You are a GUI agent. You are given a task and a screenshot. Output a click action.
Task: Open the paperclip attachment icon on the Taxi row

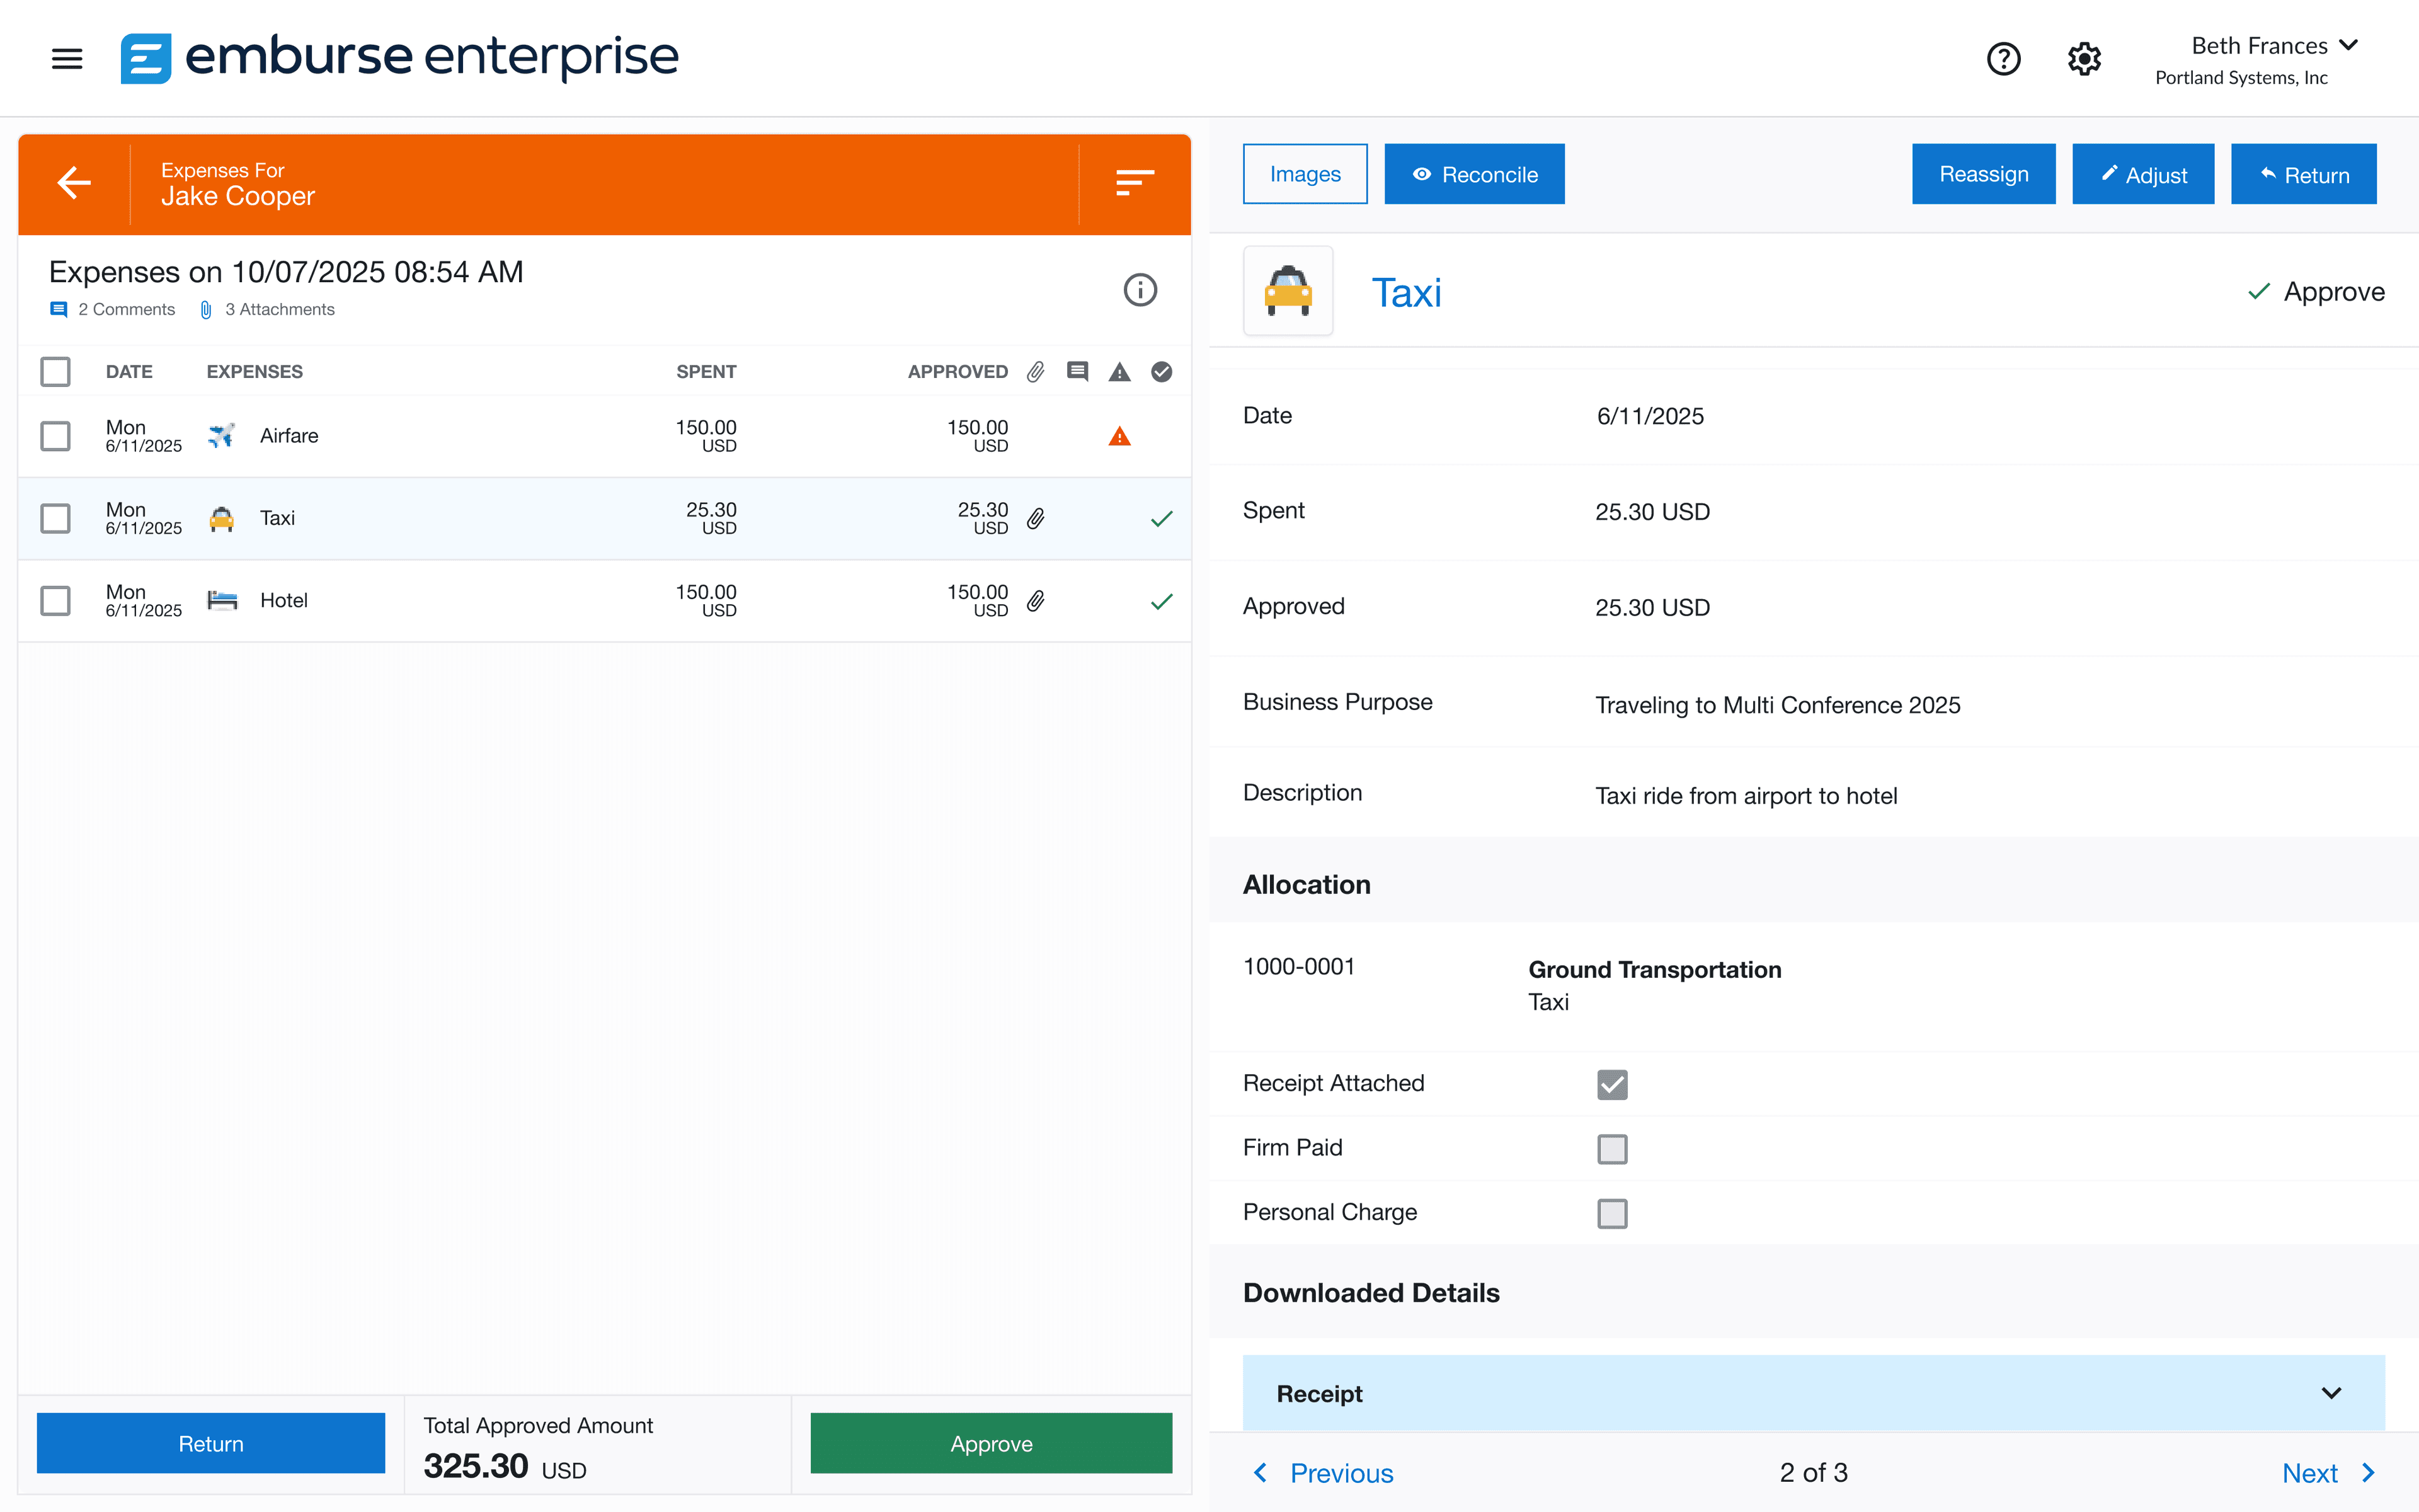click(x=1036, y=518)
